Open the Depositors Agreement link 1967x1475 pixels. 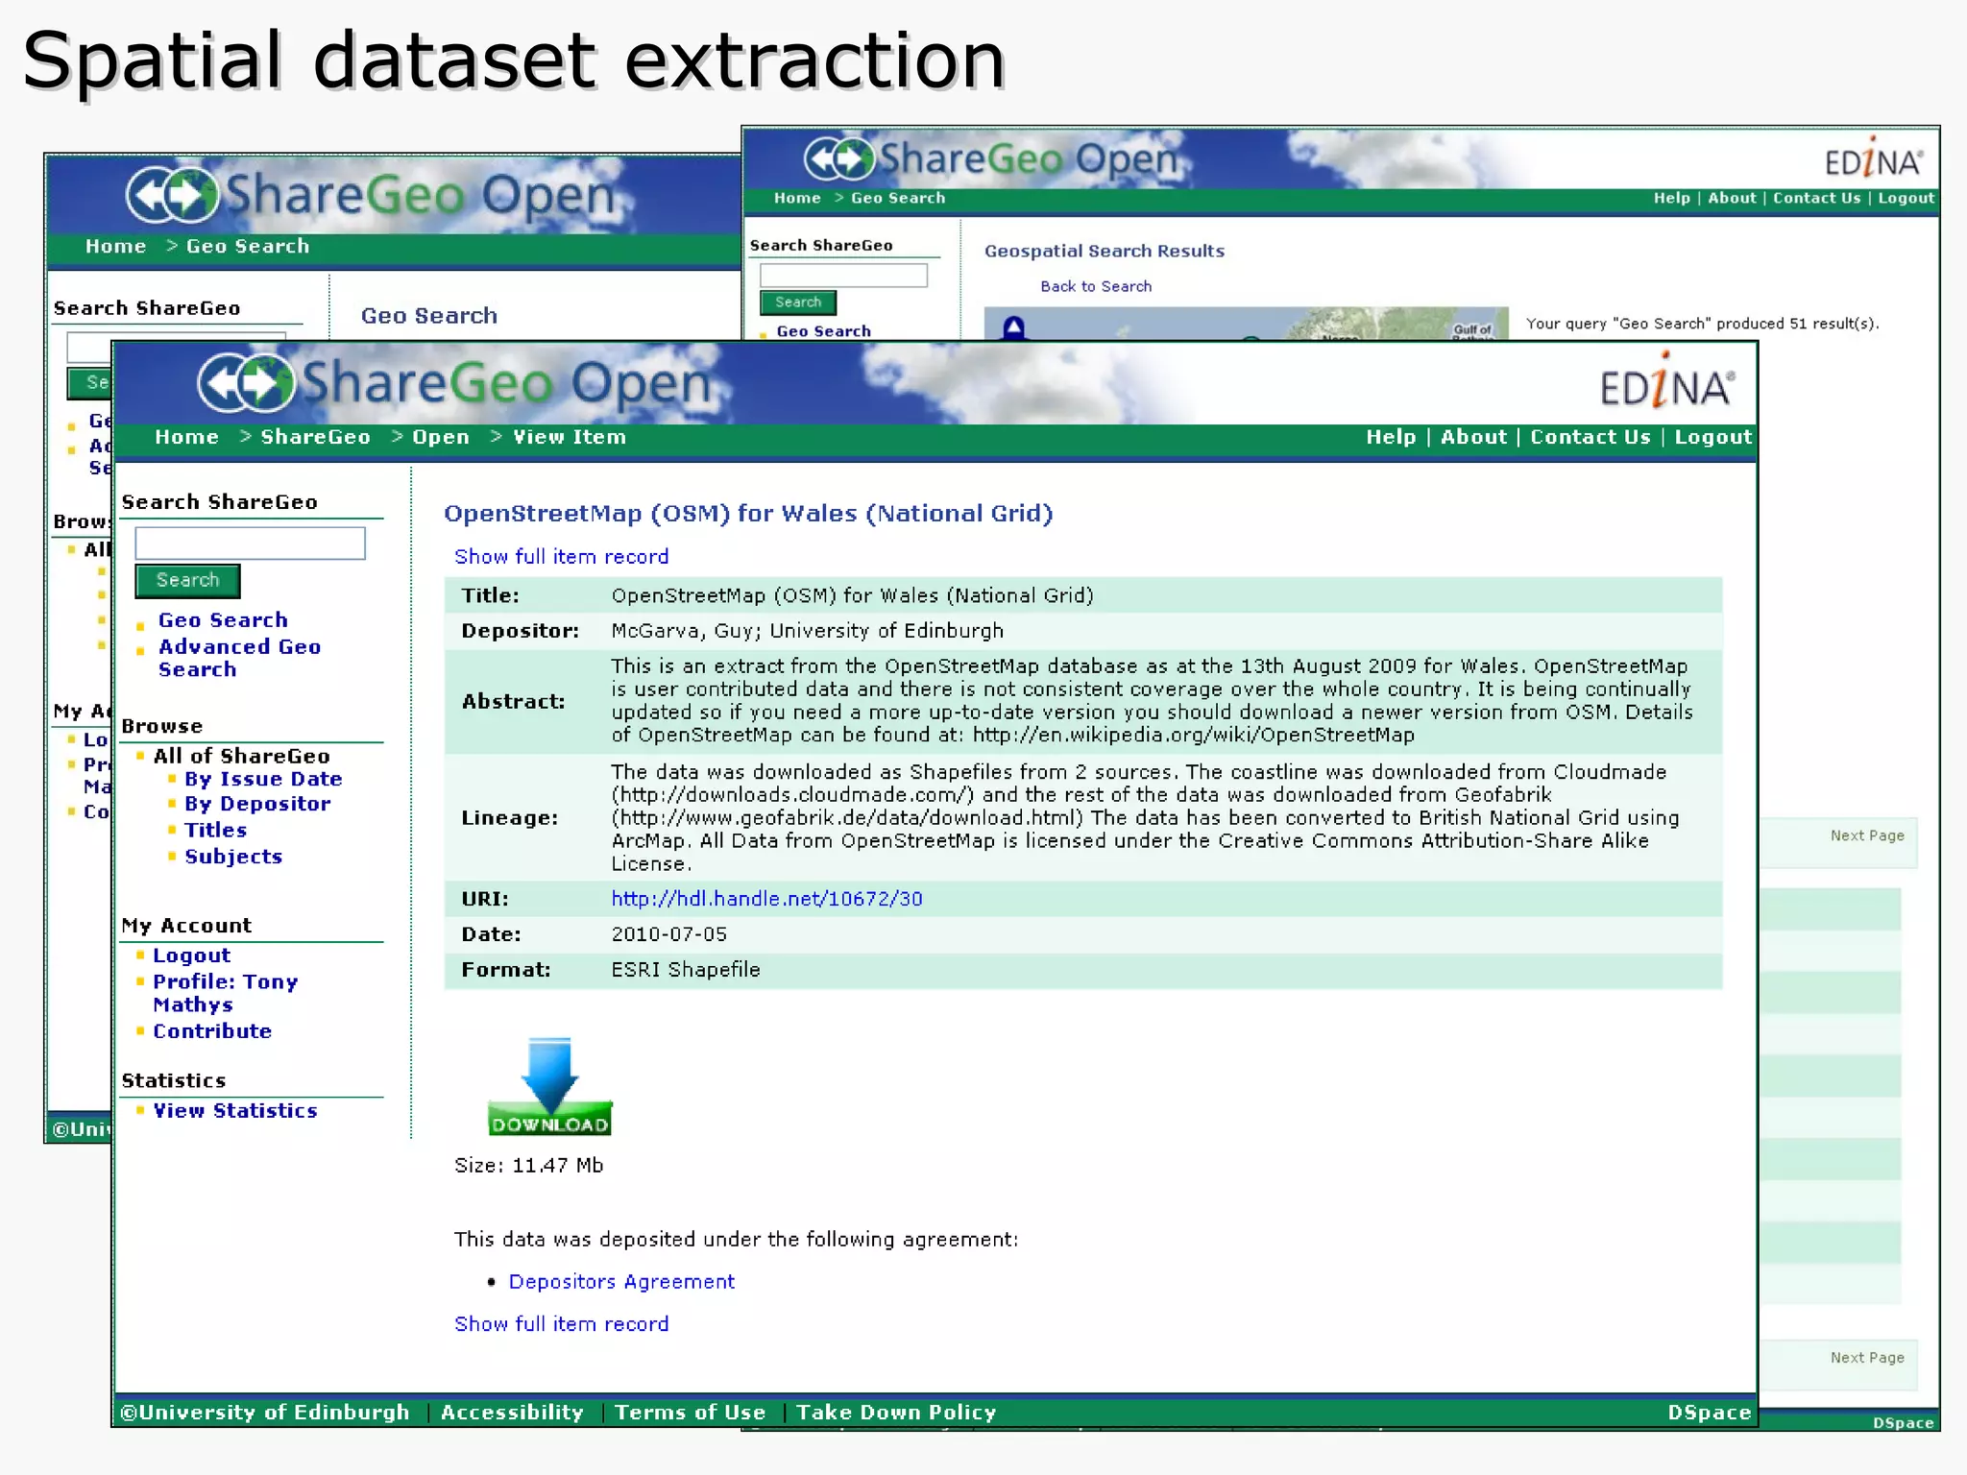point(621,1282)
